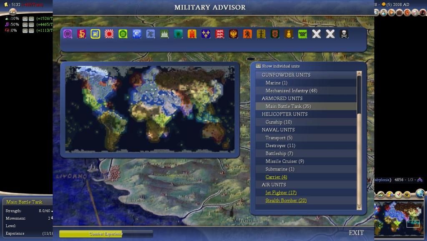Increase the 50% culture rate
This screenshot has height=241, width=427.
pyautogui.click(x=25, y=25)
